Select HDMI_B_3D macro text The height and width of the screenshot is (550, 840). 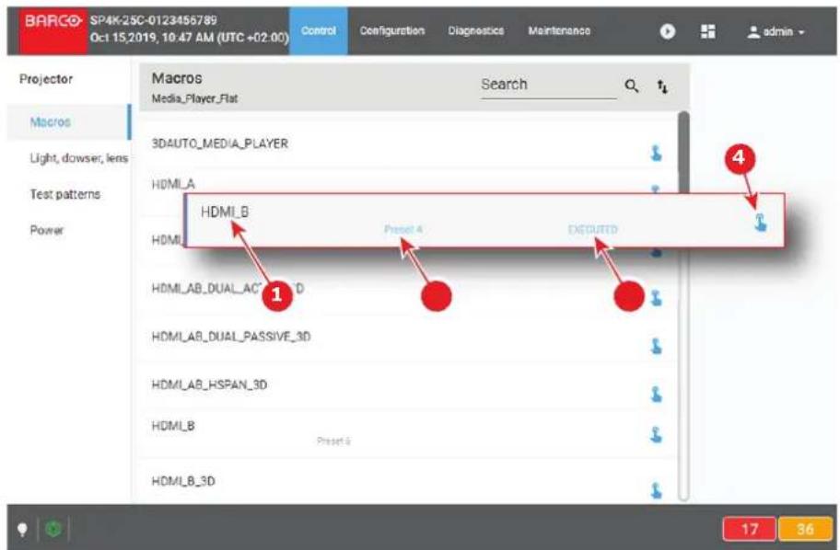pos(183,481)
